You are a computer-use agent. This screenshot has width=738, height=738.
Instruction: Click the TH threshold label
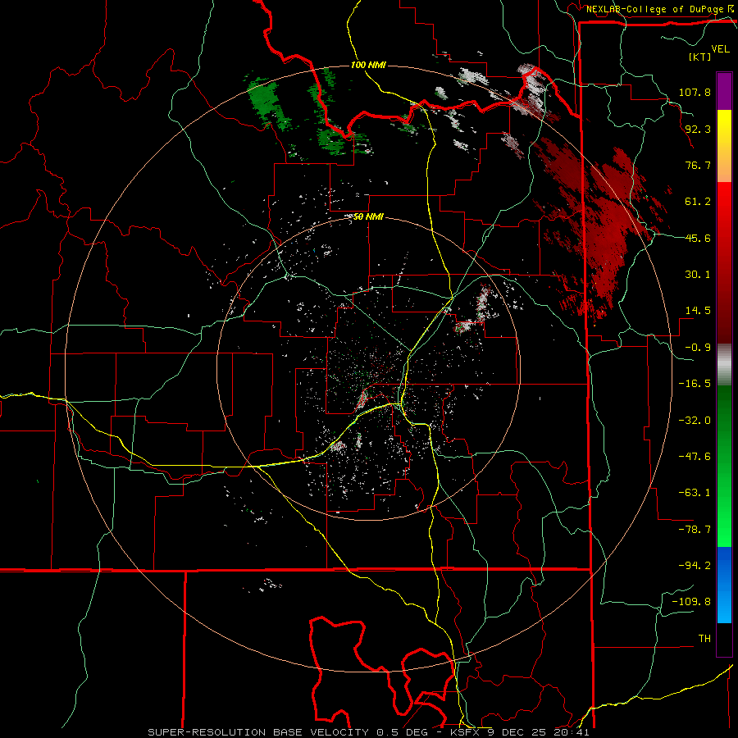[x=704, y=639]
